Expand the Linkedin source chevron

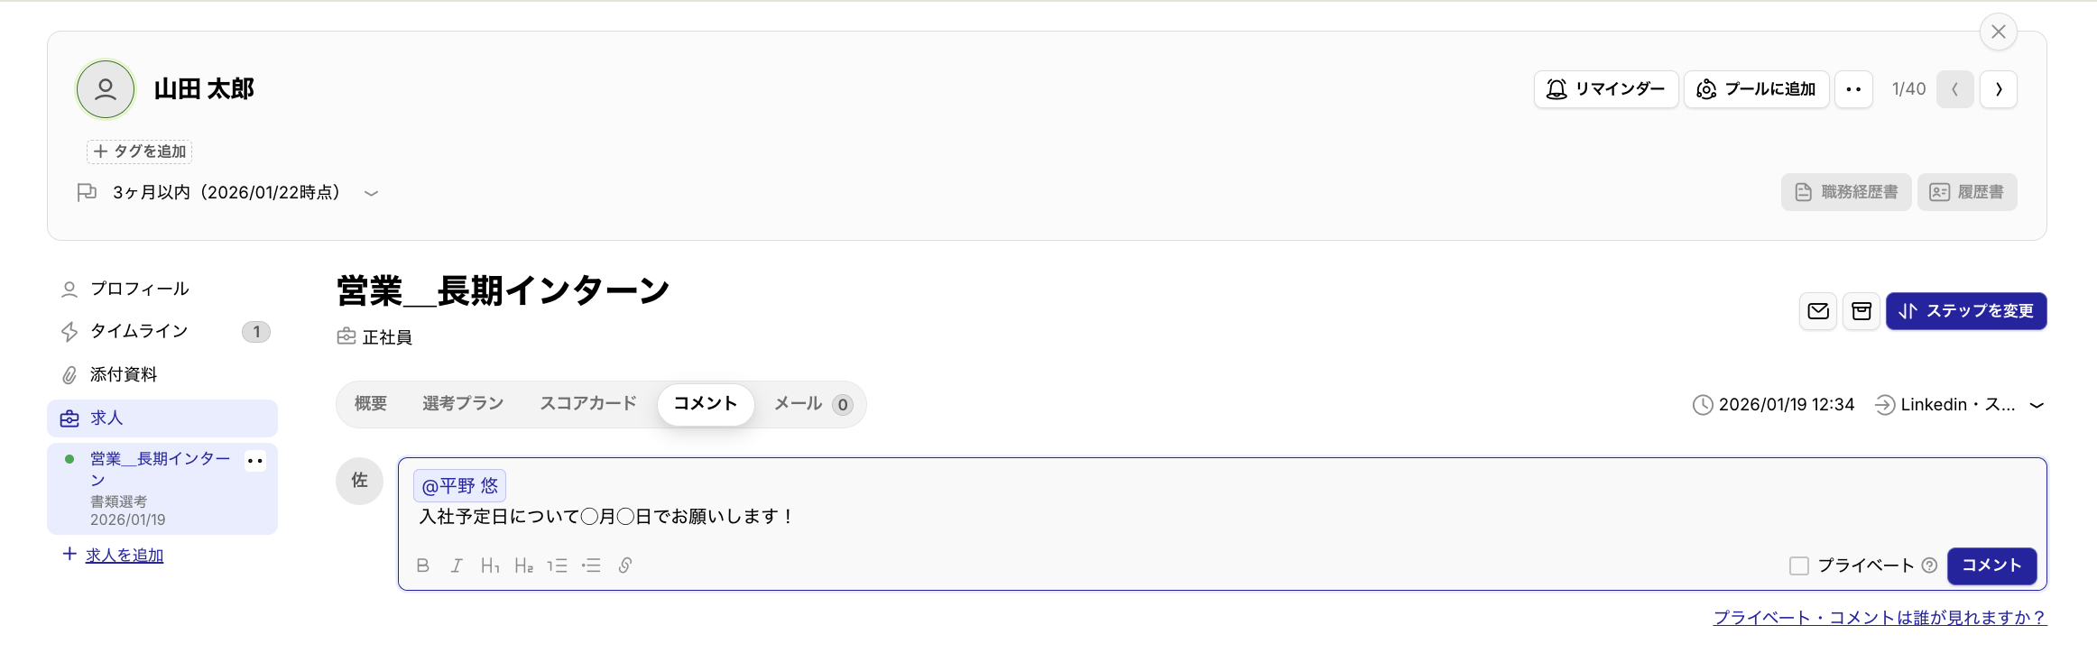[2037, 405]
